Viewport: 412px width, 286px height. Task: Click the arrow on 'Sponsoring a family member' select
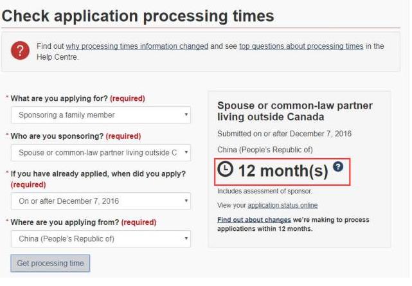[186, 115]
